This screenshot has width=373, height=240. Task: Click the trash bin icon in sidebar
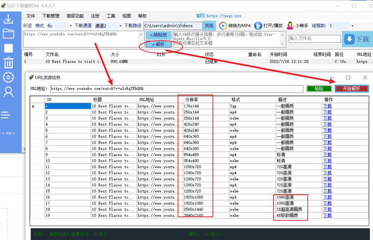(8, 62)
